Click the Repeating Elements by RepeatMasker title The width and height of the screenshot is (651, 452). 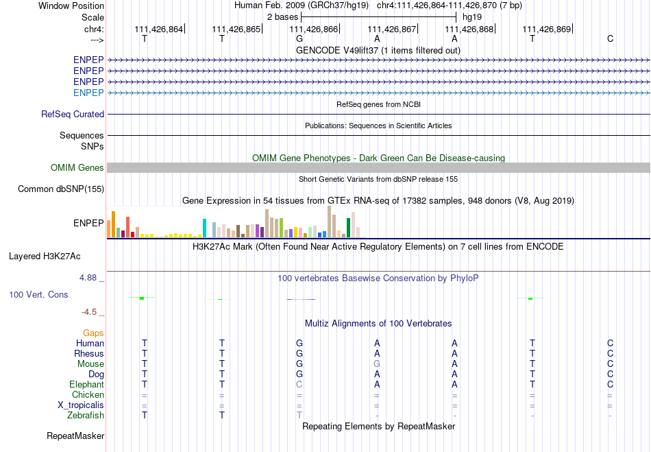(x=378, y=427)
